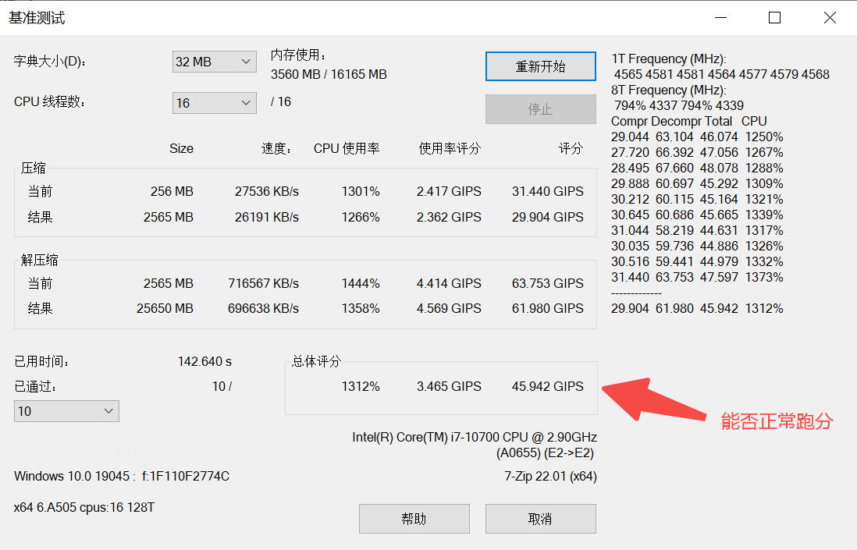Close the 基准测试 window
857x550 pixels.
[x=830, y=17]
